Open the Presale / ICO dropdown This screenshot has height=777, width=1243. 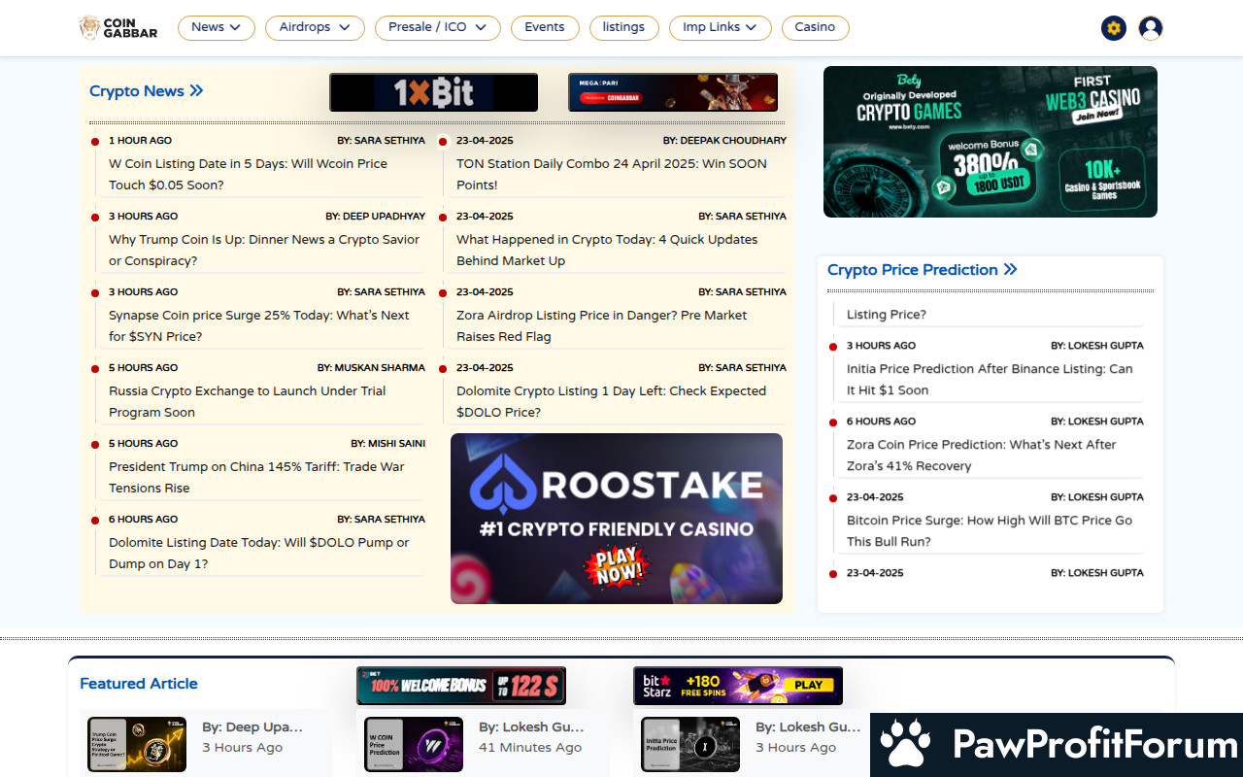pos(437,27)
